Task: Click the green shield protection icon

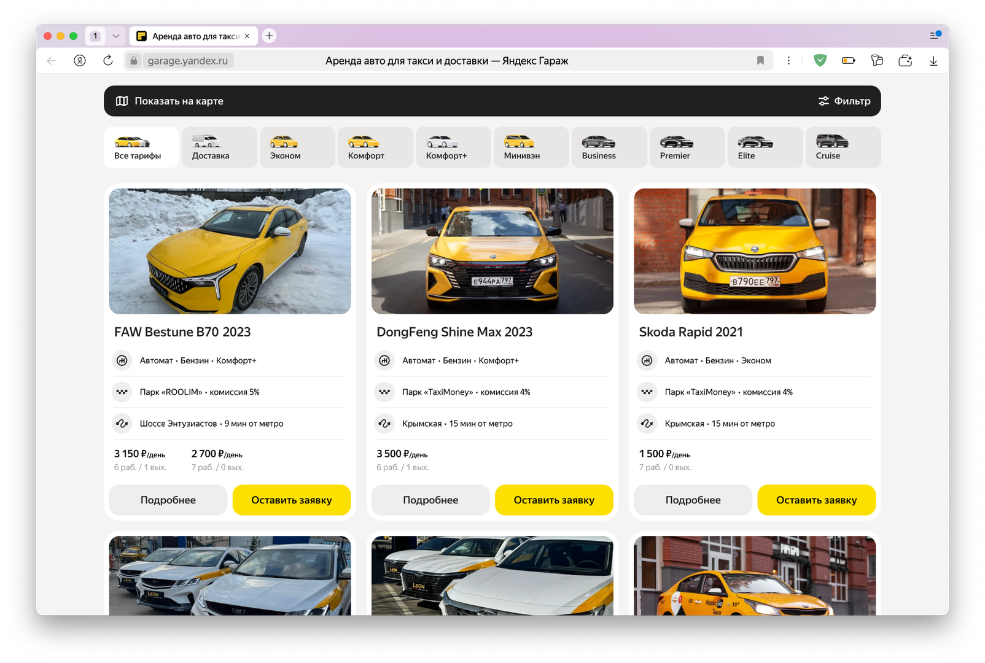Action: [x=820, y=60]
